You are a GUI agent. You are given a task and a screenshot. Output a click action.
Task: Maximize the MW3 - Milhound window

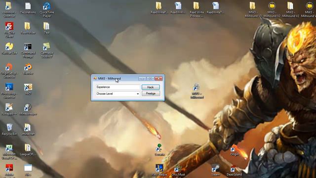tap(150, 78)
